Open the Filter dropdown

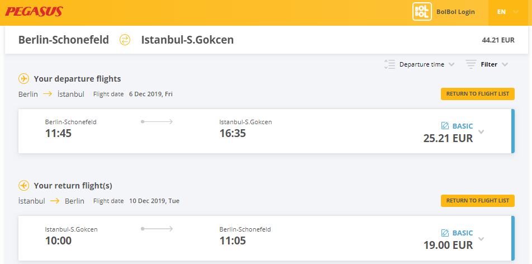(495, 64)
